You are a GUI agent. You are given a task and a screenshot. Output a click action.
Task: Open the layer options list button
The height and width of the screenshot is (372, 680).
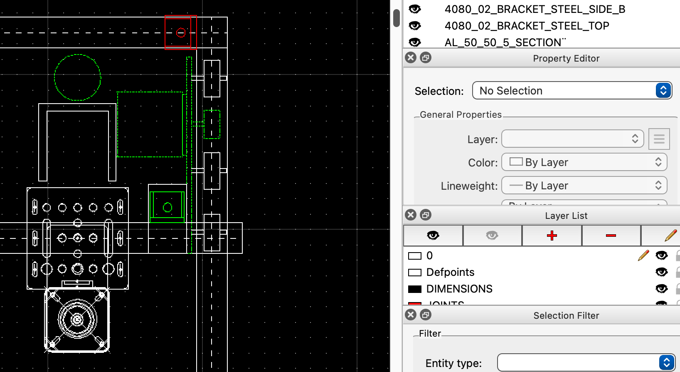(x=659, y=139)
